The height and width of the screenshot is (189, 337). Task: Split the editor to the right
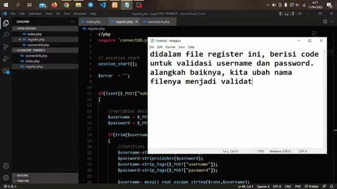pos(325,22)
